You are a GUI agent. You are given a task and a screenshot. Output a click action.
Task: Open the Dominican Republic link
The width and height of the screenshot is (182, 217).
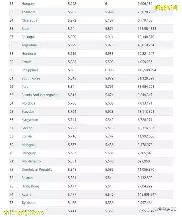click(37, 170)
